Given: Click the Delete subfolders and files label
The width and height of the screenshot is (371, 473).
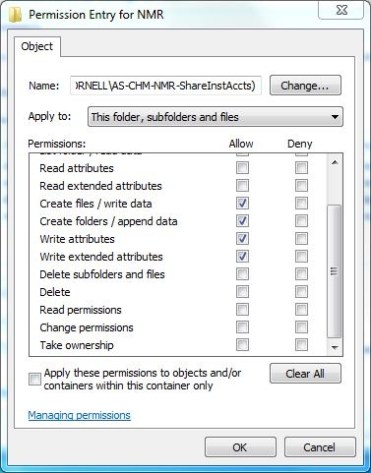Looking at the screenshot, I should (102, 274).
